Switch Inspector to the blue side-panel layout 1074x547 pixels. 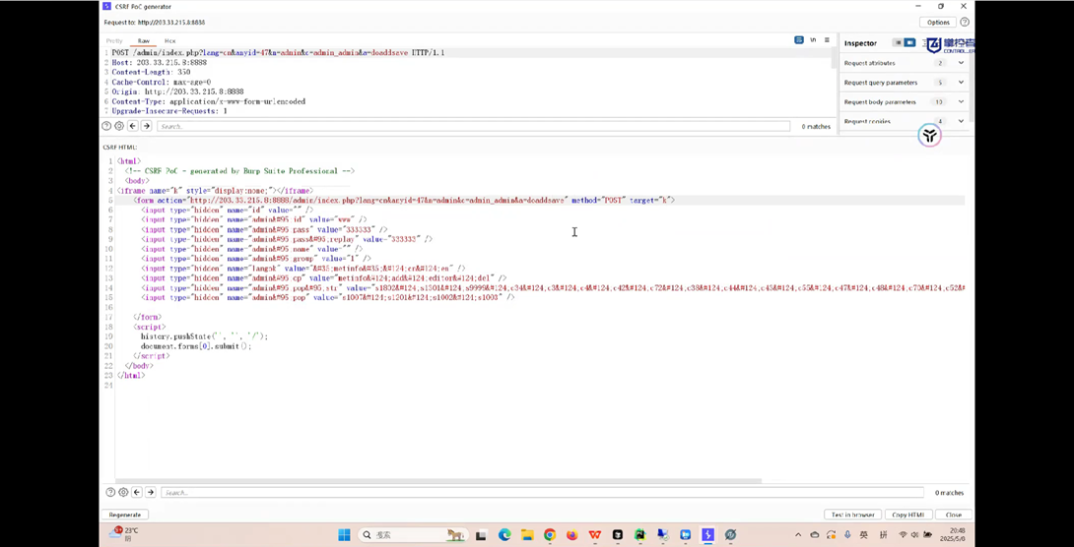909,43
